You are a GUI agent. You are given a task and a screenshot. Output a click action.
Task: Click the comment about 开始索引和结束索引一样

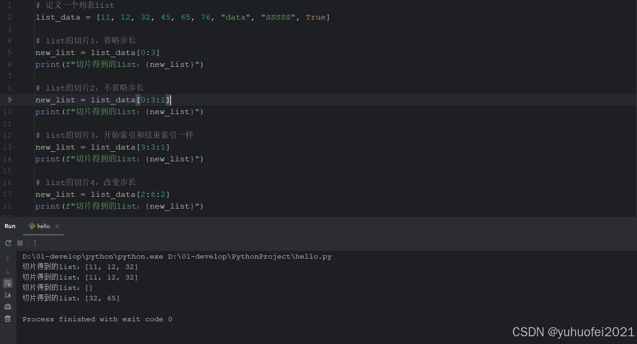point(115,135)
